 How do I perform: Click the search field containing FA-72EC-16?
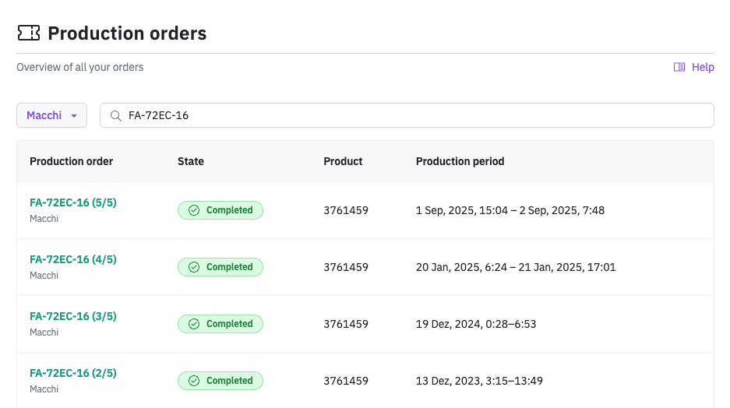tap(413, 115)
